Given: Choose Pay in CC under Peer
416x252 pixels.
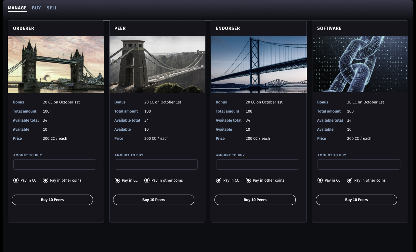Looking at the screenshot, I should click(x=117, y=180).
